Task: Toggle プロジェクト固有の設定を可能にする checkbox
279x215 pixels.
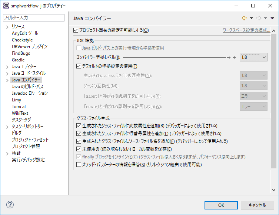Action: tap(76, 30)
